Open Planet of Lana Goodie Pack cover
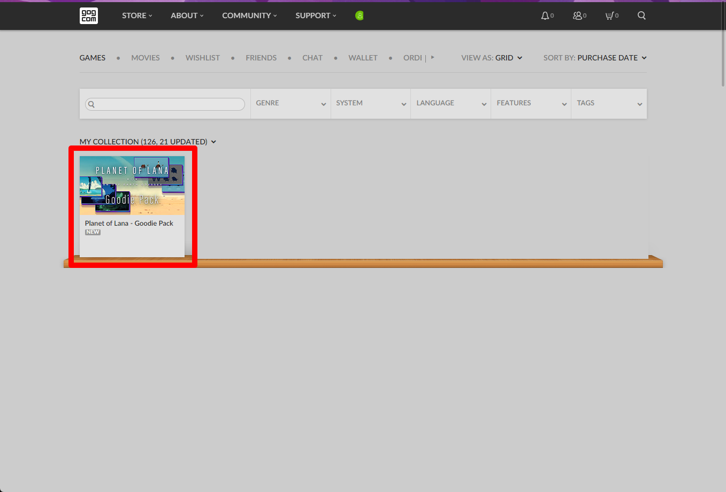The height and width of the screenshot is (492, 726). (132, 186)
